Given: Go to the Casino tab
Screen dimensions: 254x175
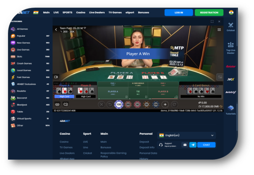Looking at the screenshot, I should tap(81, 13).
